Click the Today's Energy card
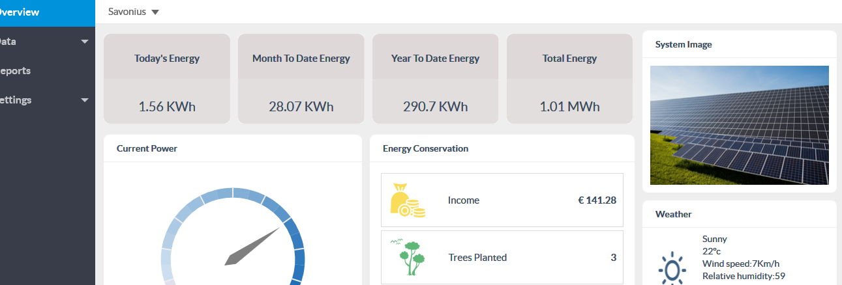 click(167, 79)
